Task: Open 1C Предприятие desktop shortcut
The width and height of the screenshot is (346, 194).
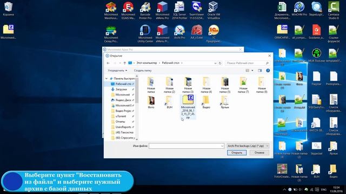Action: coord(214,34)
